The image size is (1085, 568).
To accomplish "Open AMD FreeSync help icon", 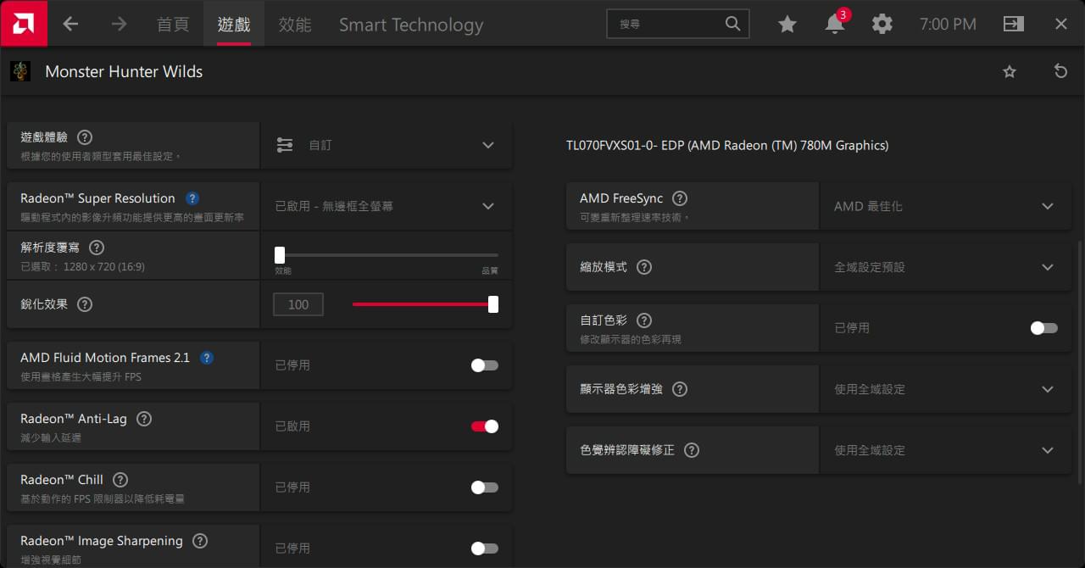I will 680,198.
